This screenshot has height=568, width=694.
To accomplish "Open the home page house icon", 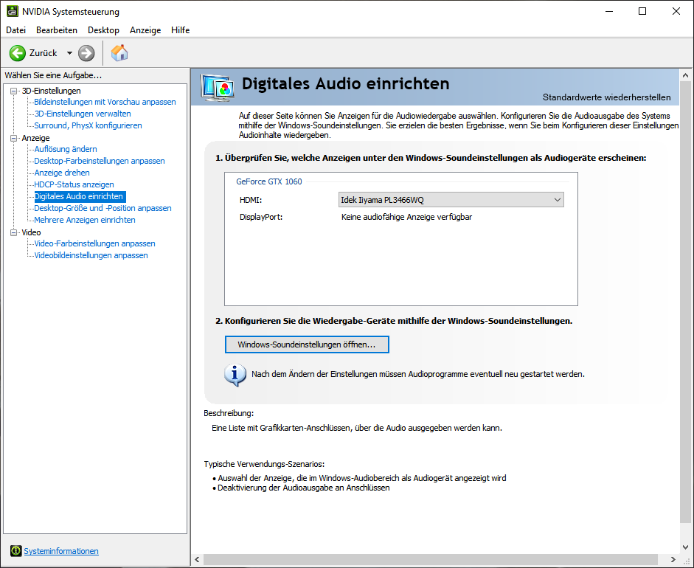I will click(x=119, y=52).
